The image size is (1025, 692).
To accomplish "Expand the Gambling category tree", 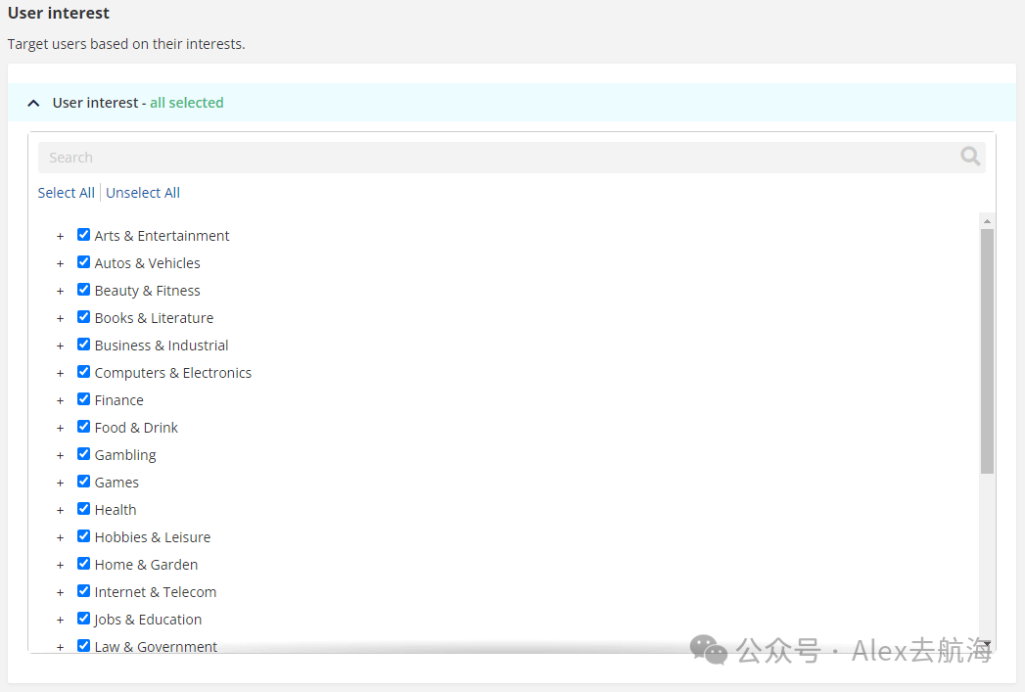I will coord(60,455).
